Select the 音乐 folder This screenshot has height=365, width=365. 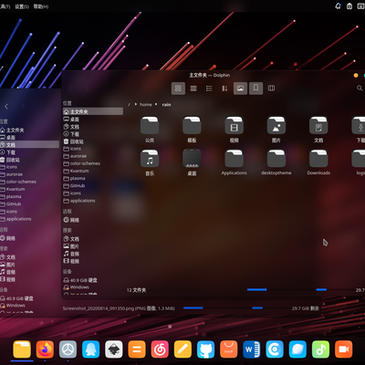(150, 162)
